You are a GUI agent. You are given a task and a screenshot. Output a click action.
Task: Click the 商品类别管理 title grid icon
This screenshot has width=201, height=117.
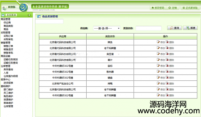pyautogui.click(x=39, y=16)
